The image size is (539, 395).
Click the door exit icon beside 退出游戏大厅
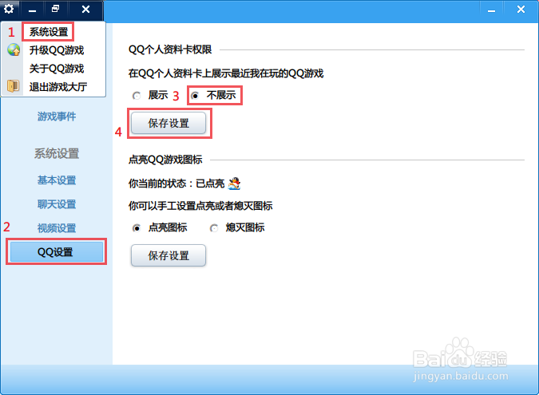[x=14, y=86]
